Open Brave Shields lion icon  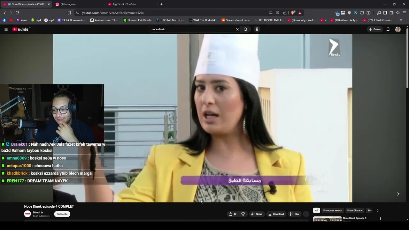pos(293,13)
